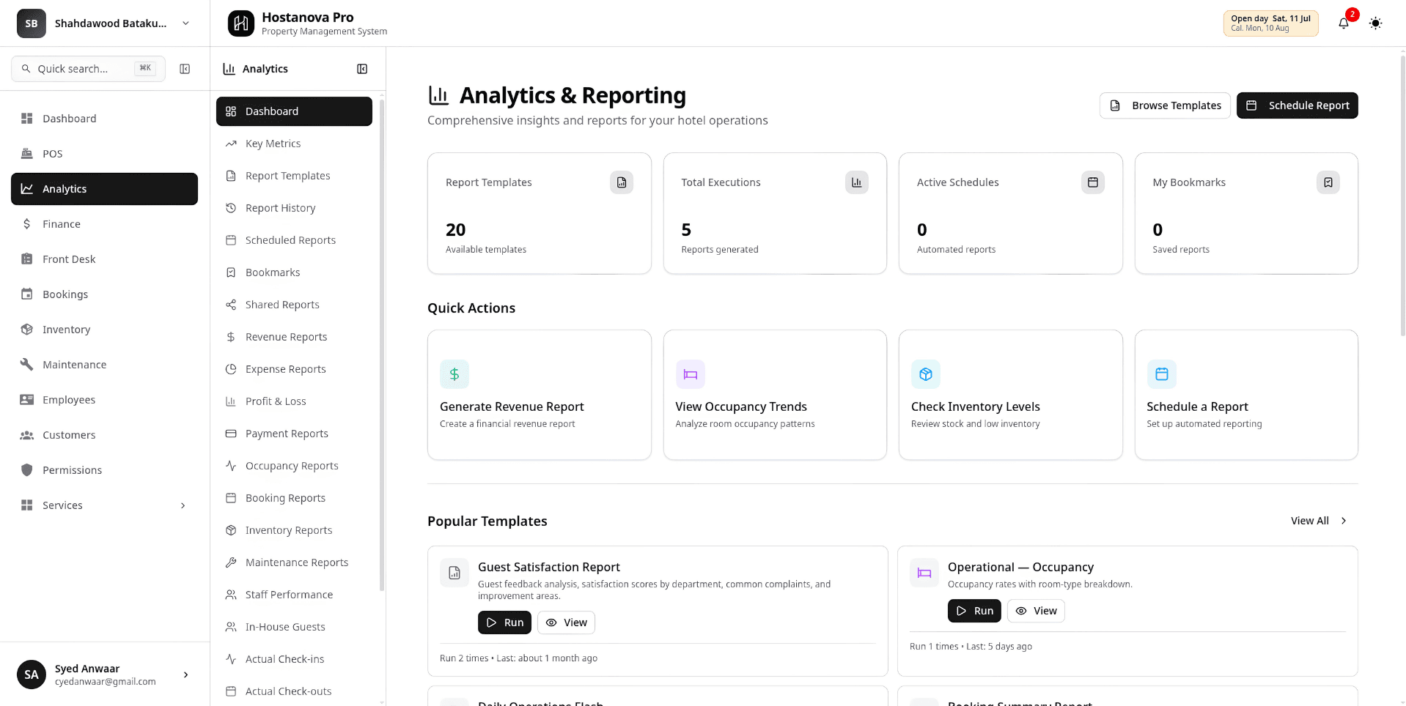Screen dimensions: 1406x706
Task: Open Expense Reports
Action: (294, 369)
